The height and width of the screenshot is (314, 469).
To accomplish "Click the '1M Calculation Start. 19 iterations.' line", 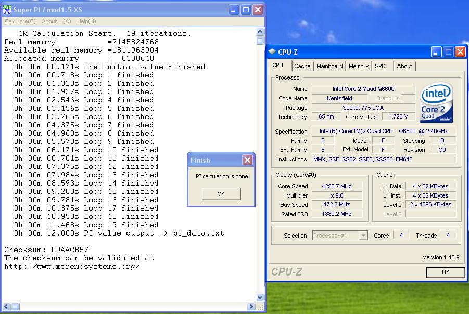I will click(x=105, y=33).
